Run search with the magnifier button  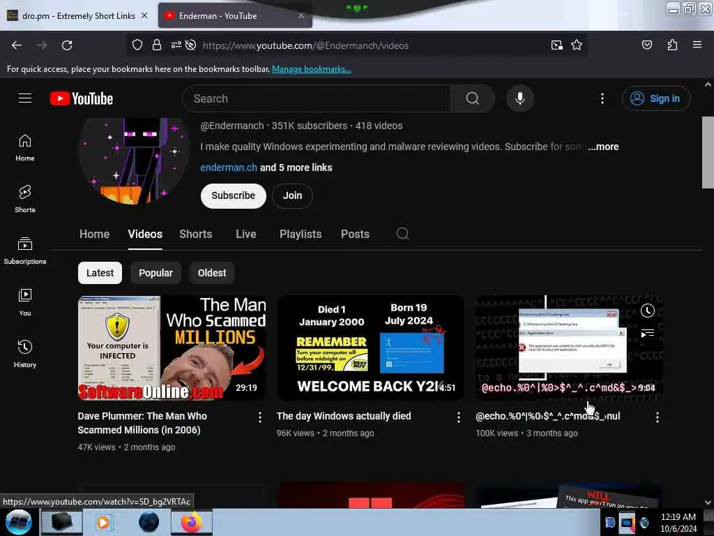click(473, 98)
